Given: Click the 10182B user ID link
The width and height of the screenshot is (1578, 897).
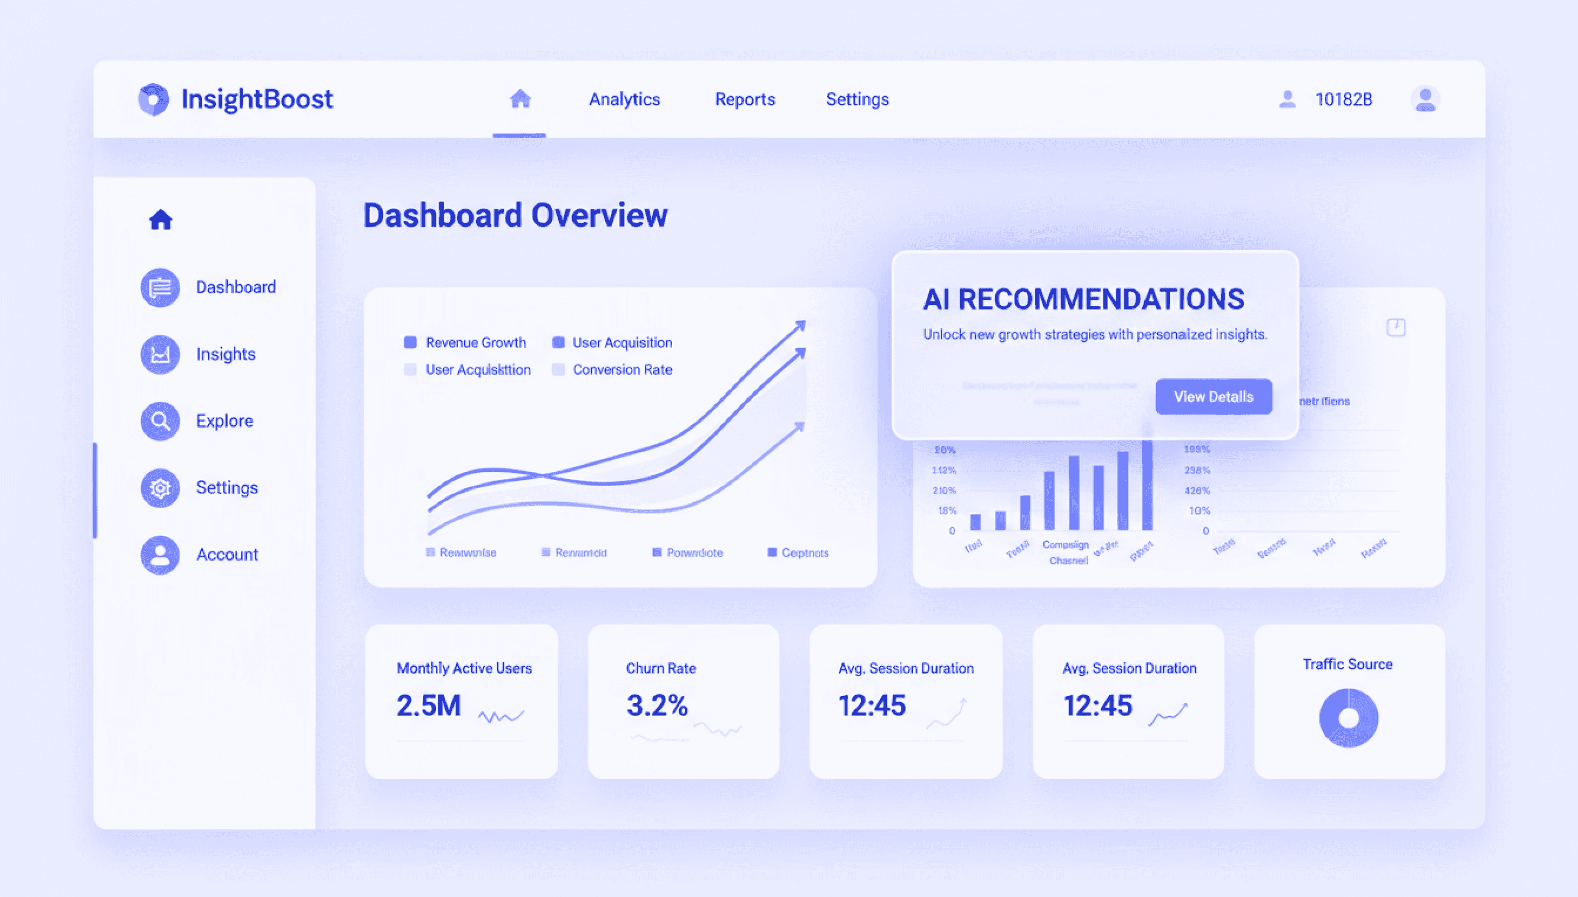Looking at the screenshot, I should (x=1343, y=99).
